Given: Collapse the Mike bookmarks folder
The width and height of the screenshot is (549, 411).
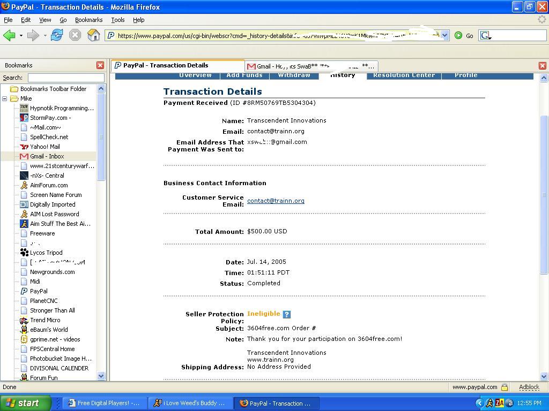Looking at the screenshot, I should (x=4, y=98).
